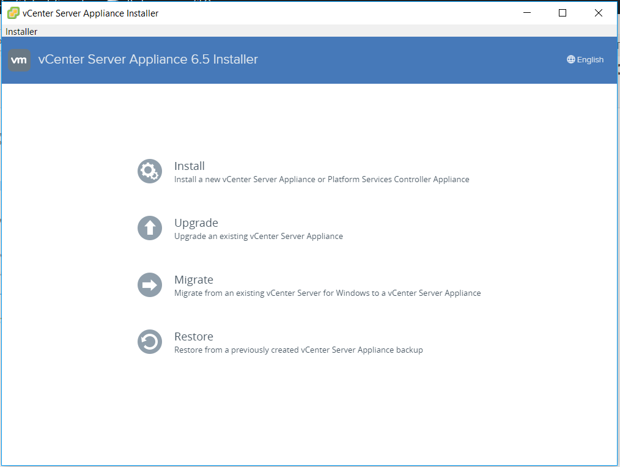
Task: Minimize the installer window
Action: pyautogui.click(x=526, y=13)
